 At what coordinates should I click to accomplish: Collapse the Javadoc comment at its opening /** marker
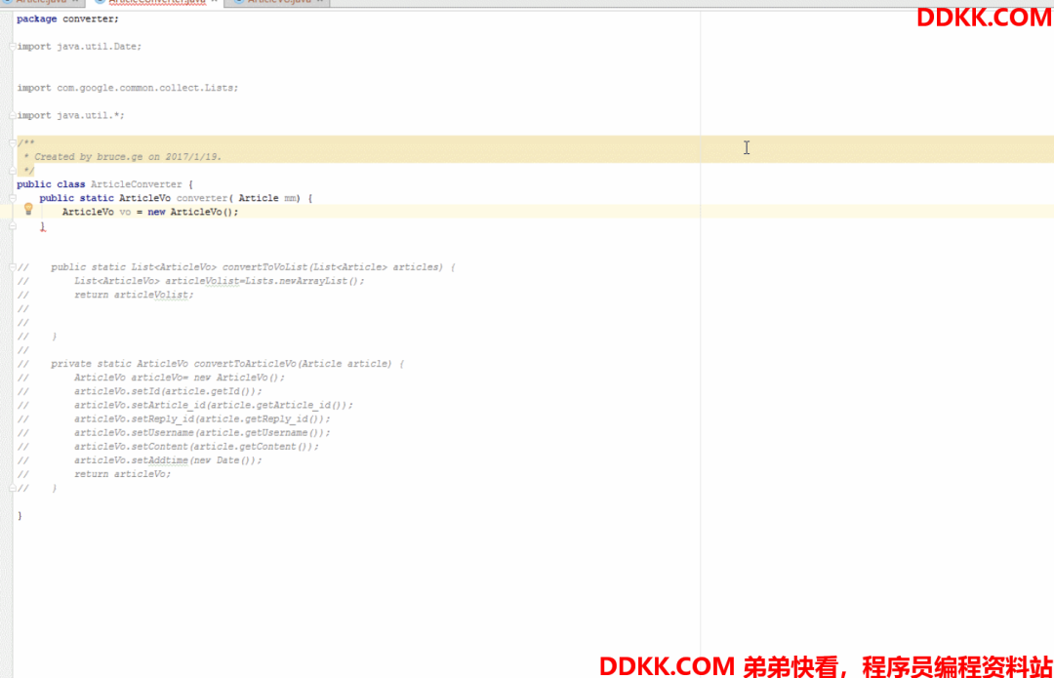[13, 142]
